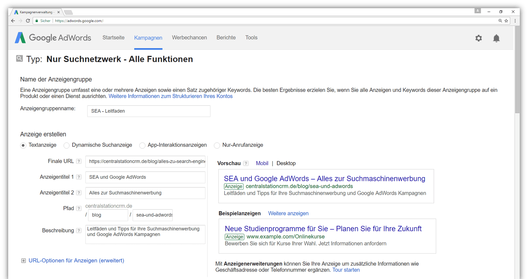Click the help icon next to Vorschau
528x279 pixels.
pos(246,163)
